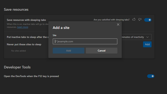Toggle the F12 DevTools switch

click(151, 76)
